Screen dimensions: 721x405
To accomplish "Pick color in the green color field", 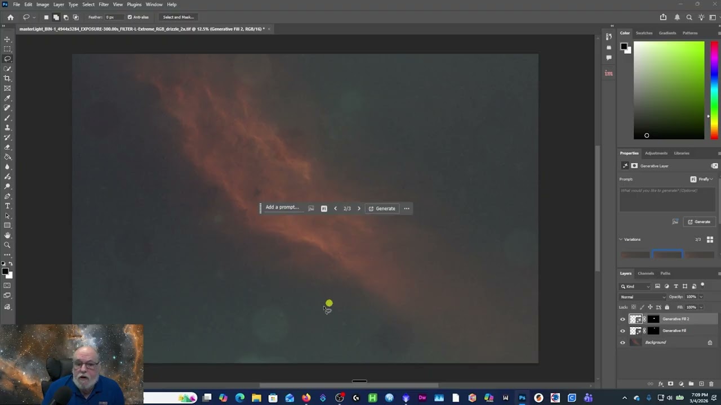I will click(x=669, y=90).
